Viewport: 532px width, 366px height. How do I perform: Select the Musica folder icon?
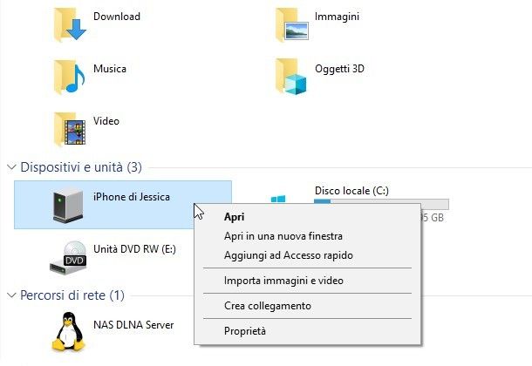(x=69, y=77)
